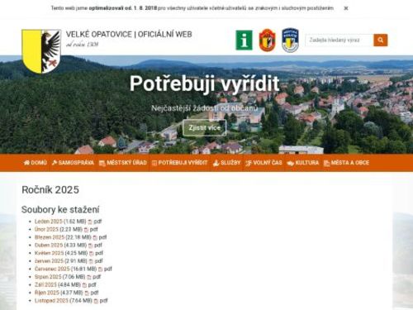Download the Duben 2025 pdf
The width and height of the screenshot is (413, 310).
coord(49,246)
